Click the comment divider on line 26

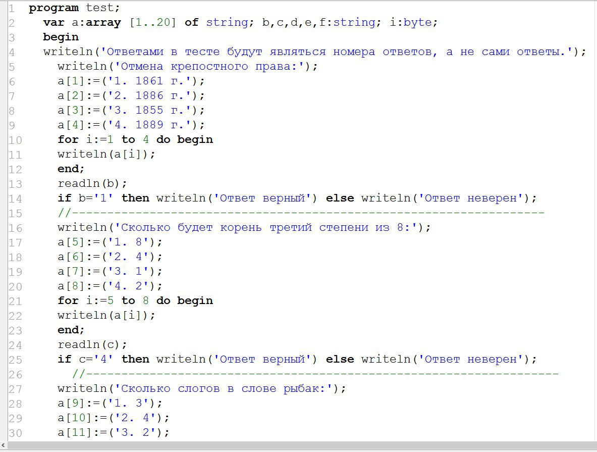coord(315,374)
